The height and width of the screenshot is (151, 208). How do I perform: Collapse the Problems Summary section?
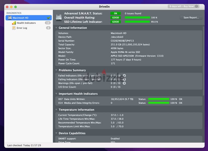click(x=56, y=70)
